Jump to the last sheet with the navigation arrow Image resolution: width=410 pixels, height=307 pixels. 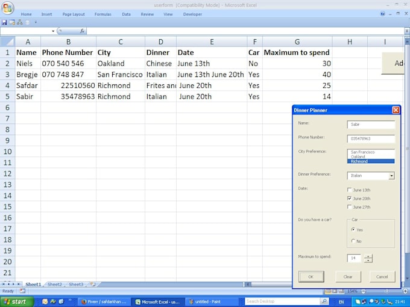[19, 284]
